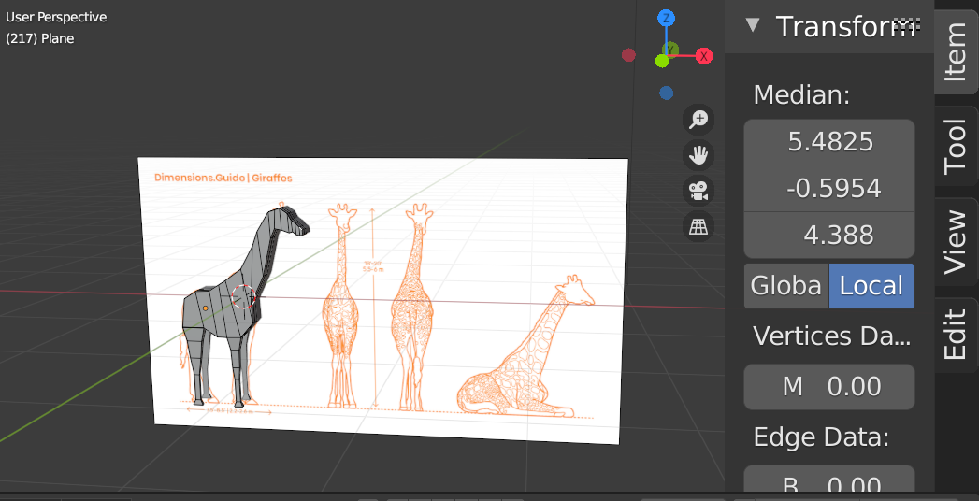Click the Transform panel drag grip
This screenshot has width=979, height=501.
tap(907, 25)
